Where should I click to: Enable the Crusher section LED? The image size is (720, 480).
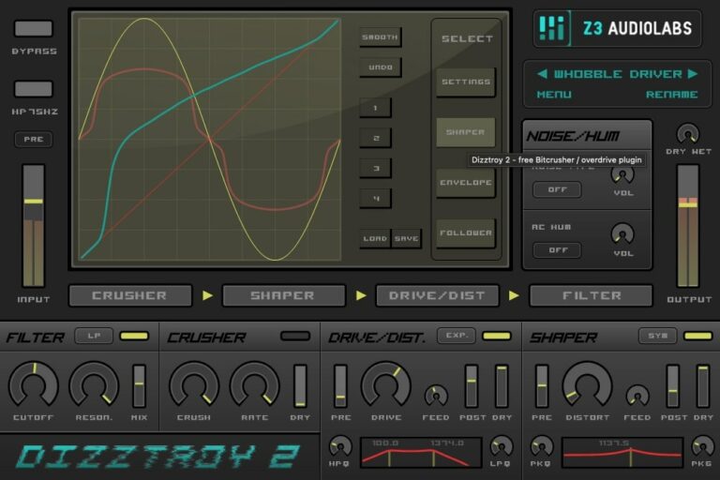pyautogui.click(x=295, y=337)
